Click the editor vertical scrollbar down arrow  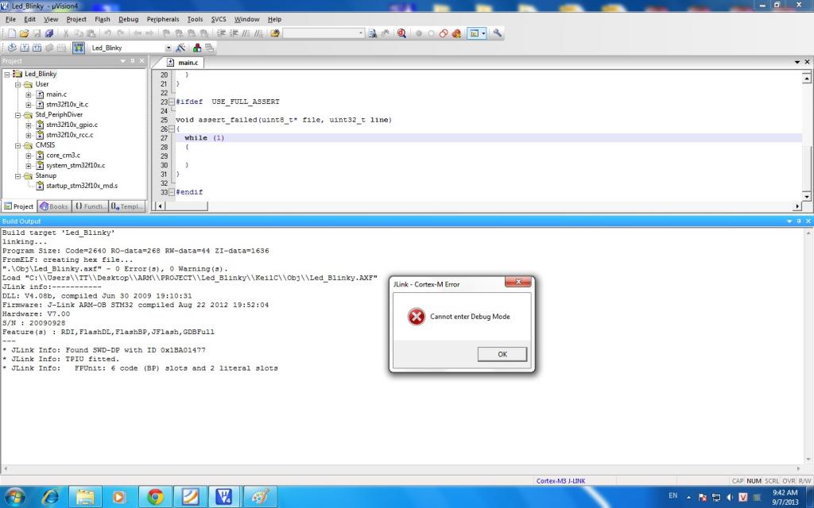[x=807, y=197]
